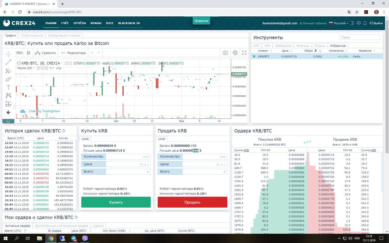Expand the drawing toolbar bottom chevron
Screen dimensions: 389x243
pos(9,122)
